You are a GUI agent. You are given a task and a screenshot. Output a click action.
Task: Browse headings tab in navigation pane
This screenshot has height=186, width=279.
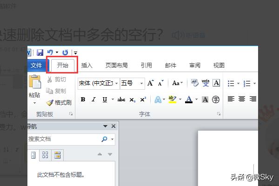pyautogui.click(x=33, y=155)
